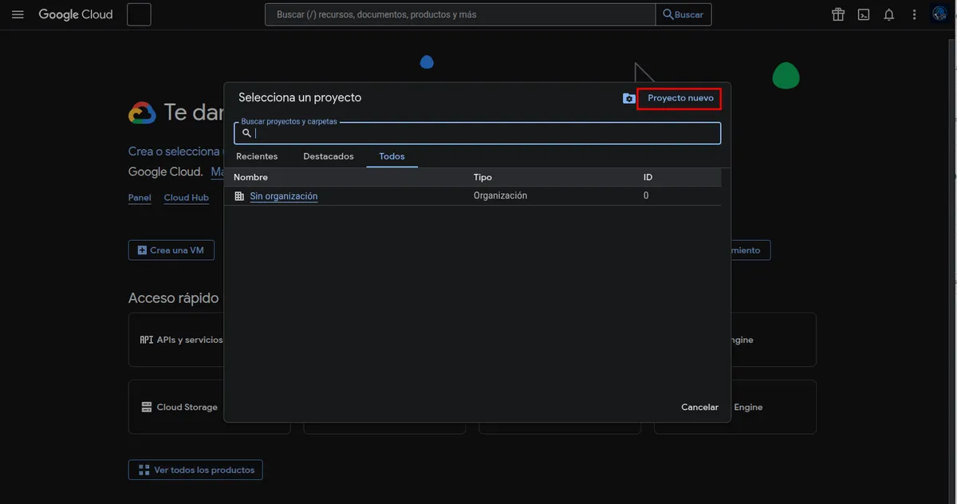Activate Cloud Shell terminal icon
This screenshot has height=504, width=957.
click(864, 14)
